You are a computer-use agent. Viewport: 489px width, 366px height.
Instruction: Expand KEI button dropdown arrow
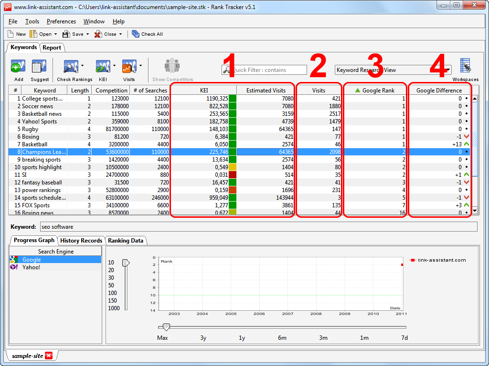tap(114, 66)
